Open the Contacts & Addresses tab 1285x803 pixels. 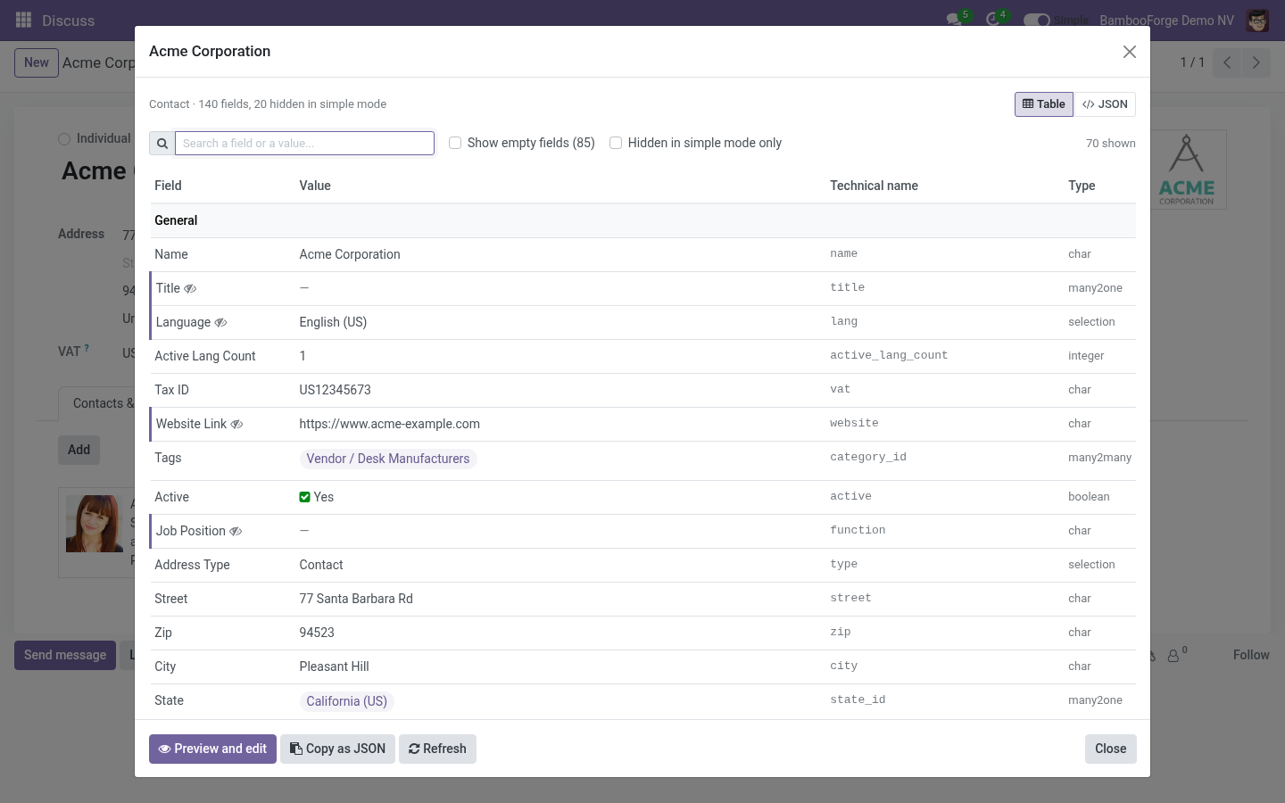pos(96,403)
